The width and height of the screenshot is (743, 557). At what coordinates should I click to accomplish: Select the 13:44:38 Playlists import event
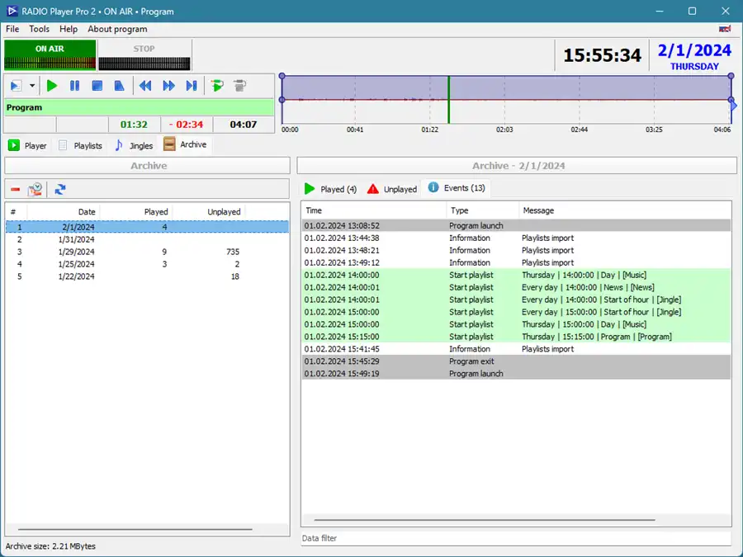[x=517, y=238]
